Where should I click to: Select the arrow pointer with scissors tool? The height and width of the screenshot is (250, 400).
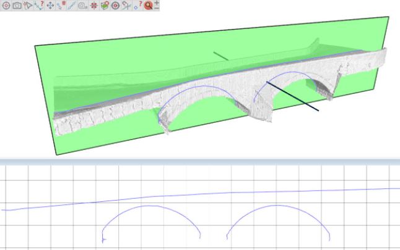click(x=28, y=6)
